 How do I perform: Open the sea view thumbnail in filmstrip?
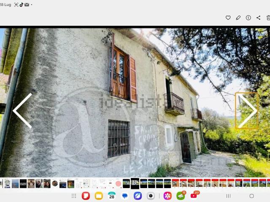(15, 183)
